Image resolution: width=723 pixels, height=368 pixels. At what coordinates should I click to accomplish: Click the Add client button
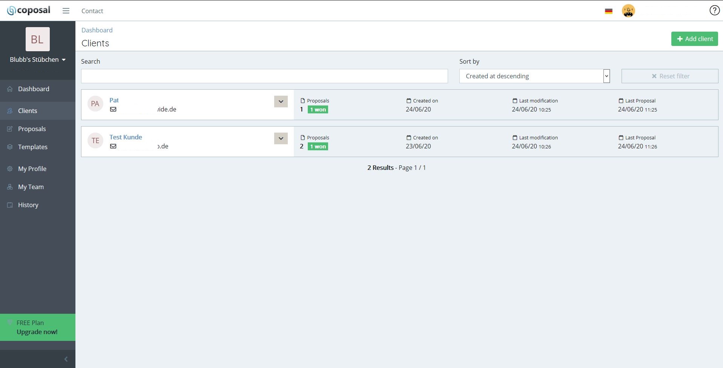tap(694, 39)
